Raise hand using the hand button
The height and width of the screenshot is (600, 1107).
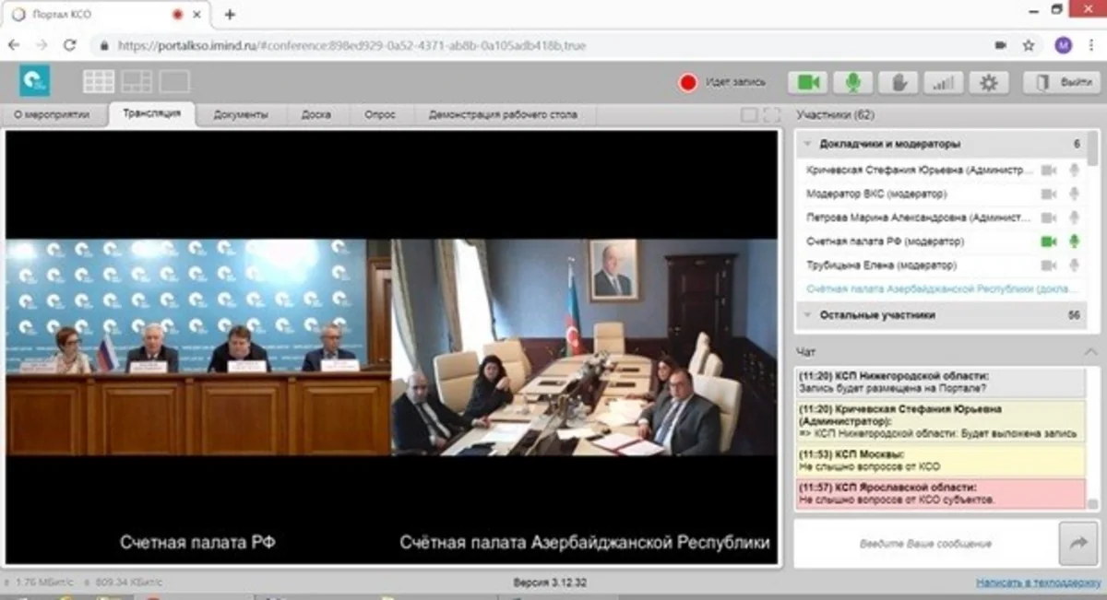point(899,82)
